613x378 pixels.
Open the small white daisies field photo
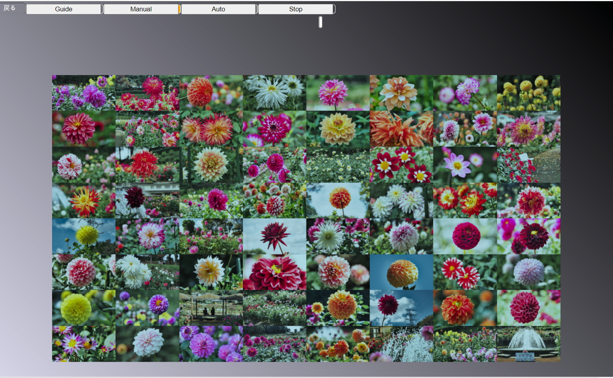338,165
